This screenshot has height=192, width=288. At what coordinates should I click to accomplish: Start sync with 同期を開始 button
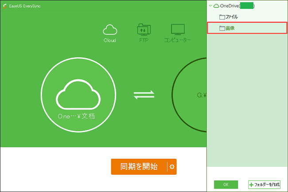(x=139, y=167)
